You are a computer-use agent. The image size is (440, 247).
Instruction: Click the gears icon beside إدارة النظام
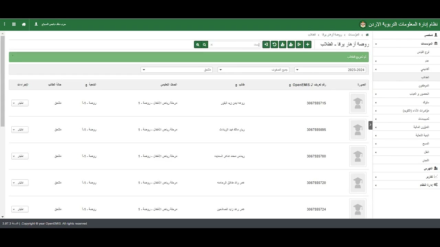point(436,185)
